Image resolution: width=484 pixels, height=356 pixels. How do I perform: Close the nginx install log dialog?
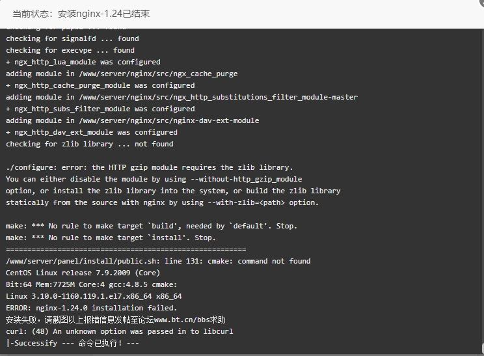pyautogui.click(x=481, y=1)
